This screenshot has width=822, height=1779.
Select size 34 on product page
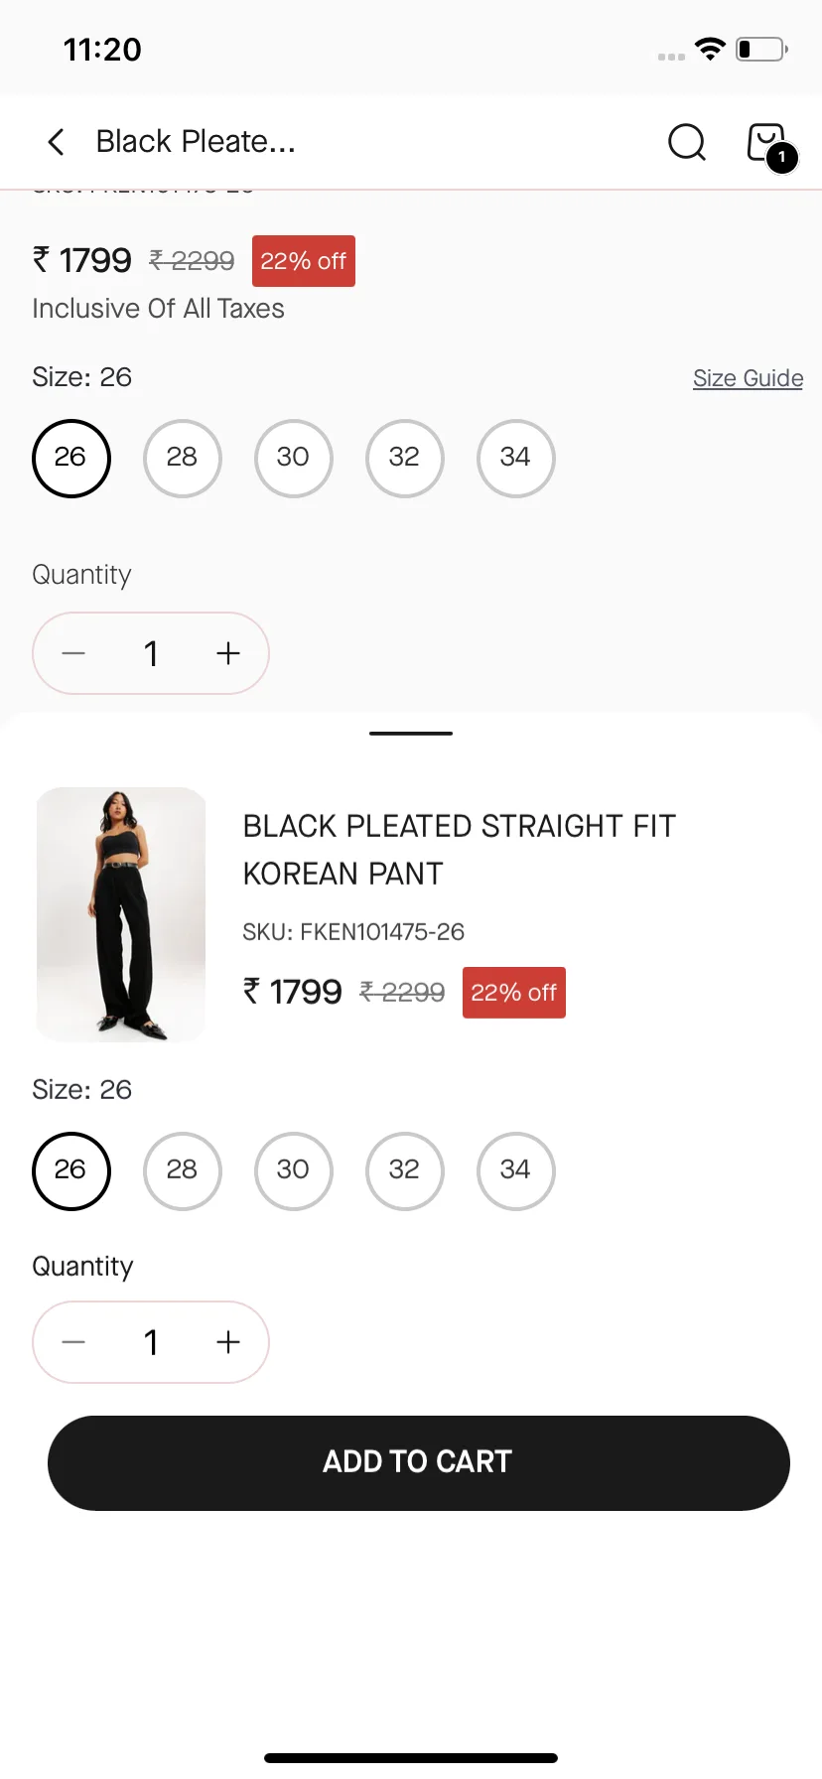click(516, 459)
